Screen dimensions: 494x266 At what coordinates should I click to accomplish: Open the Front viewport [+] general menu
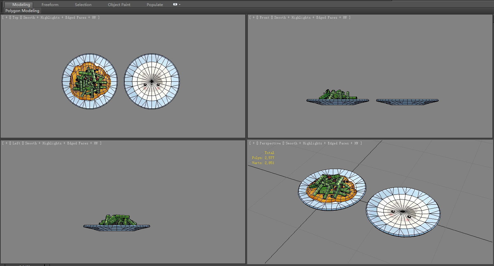254,17
